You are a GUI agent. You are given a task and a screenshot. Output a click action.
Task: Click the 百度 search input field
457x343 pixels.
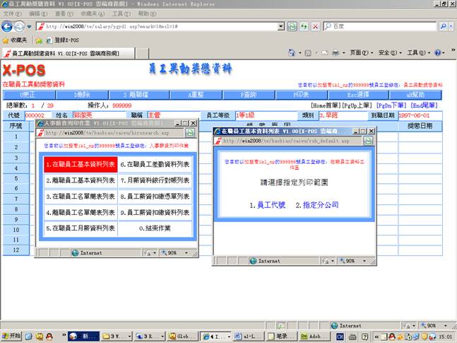[378, 26]
